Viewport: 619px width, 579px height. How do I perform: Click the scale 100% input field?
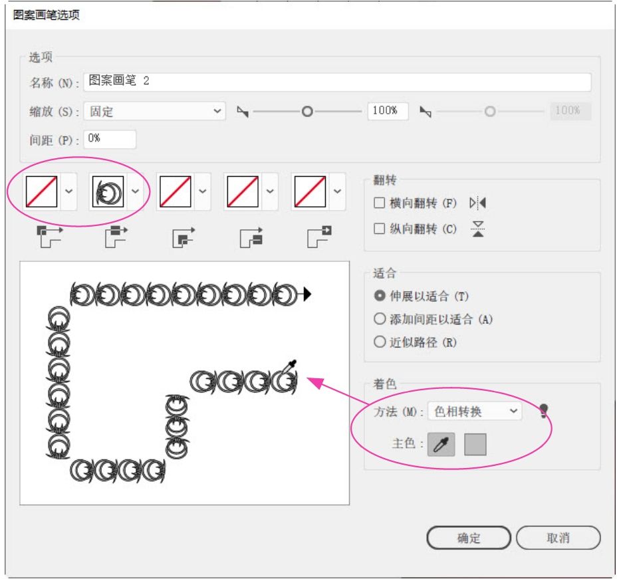click(388, 111)
